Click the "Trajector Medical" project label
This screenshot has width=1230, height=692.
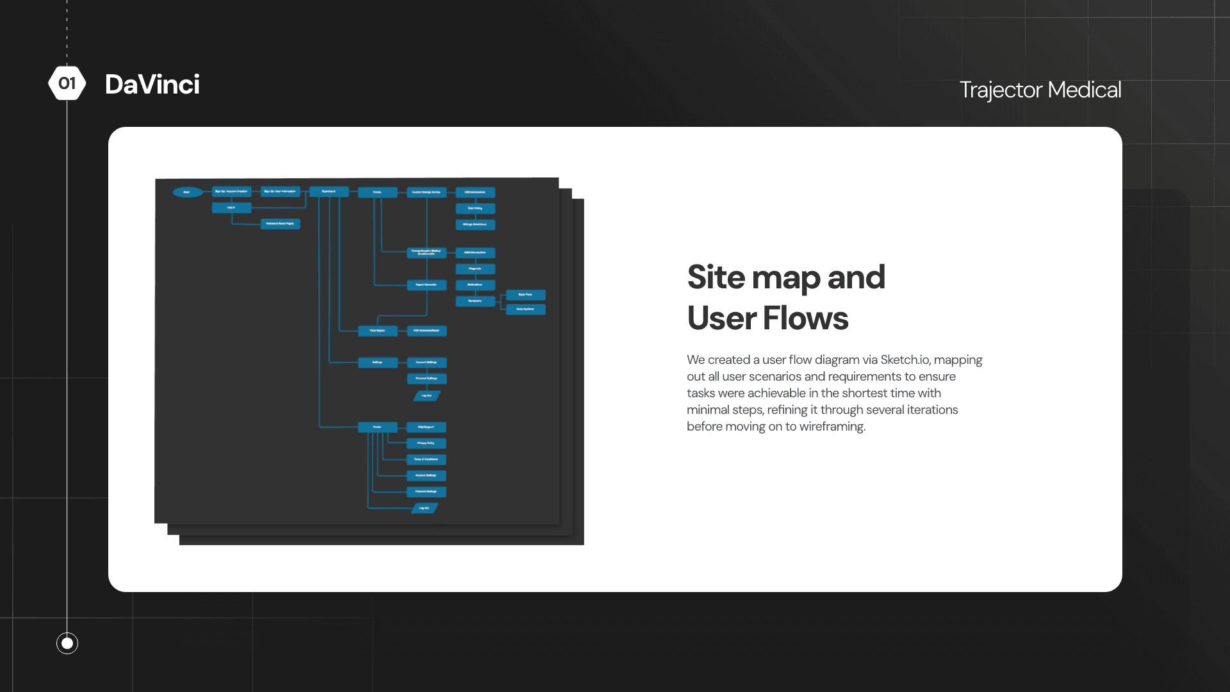click(1040, 90)
